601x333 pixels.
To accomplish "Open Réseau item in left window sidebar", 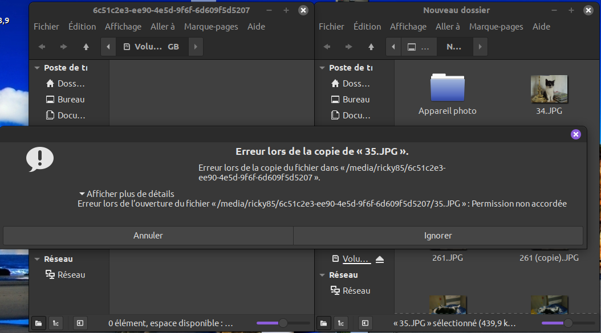I will pyautogui.click(x=66, y=275).
